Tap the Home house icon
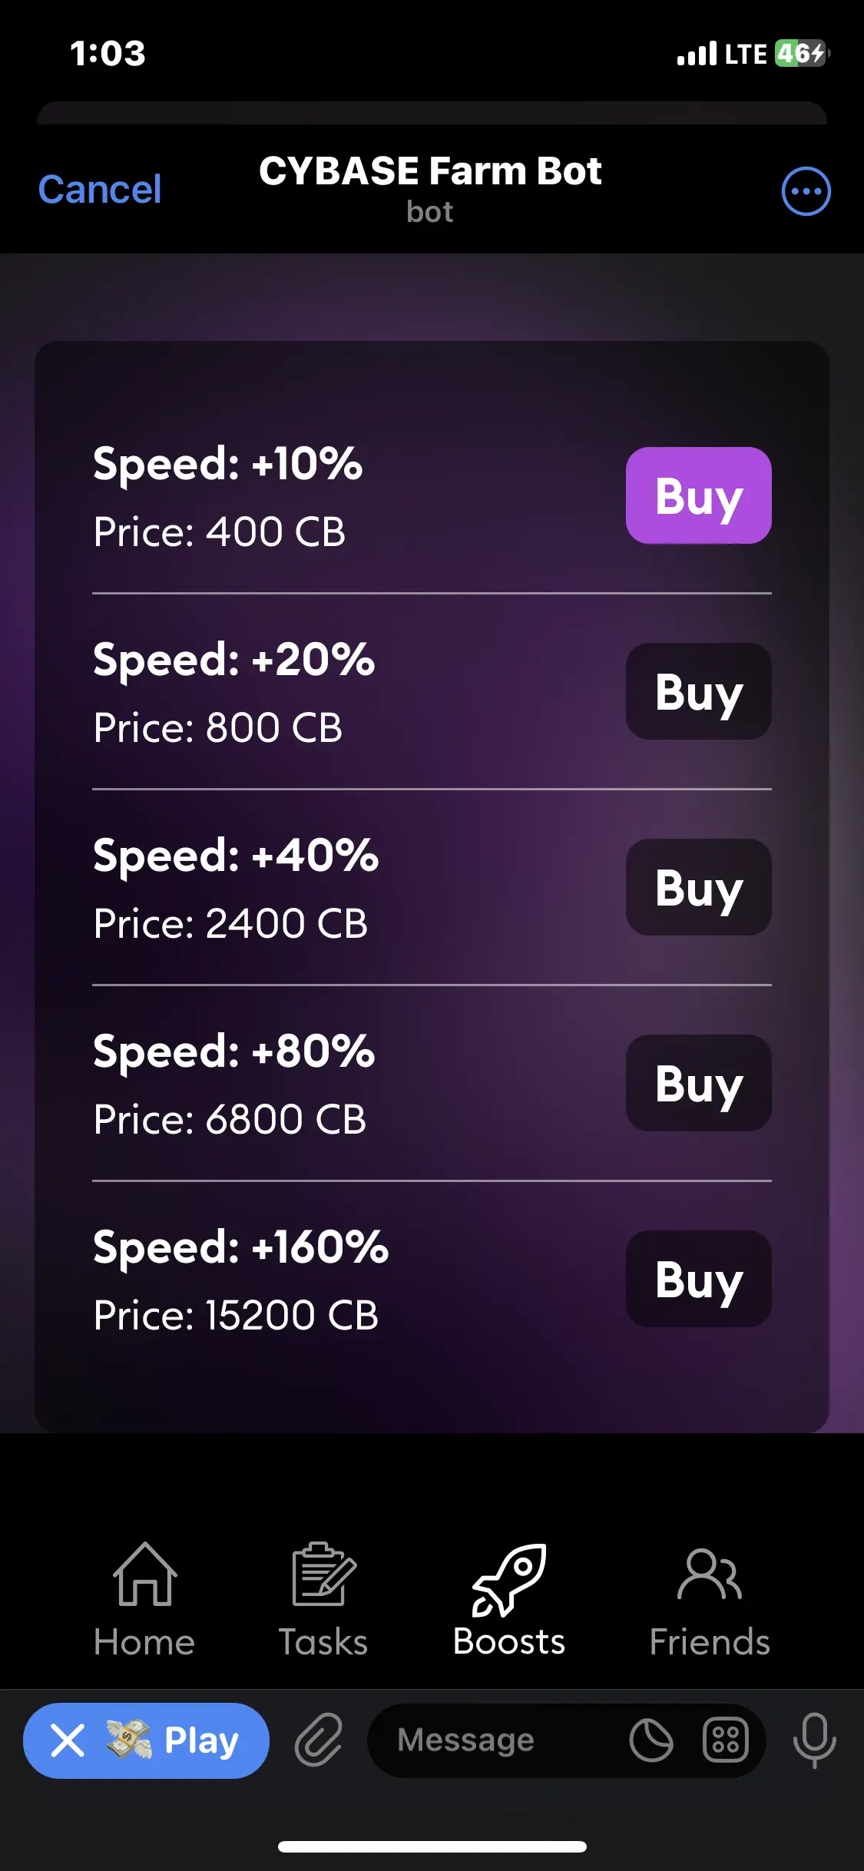Screen dimensions: 864x1871 pos(144,1575)
